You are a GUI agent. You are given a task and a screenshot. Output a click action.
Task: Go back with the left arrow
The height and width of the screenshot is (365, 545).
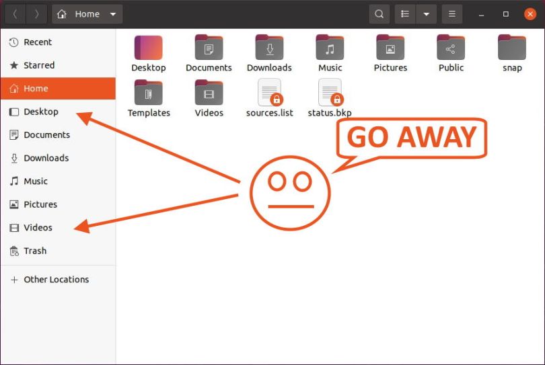(x=15, y=14)
